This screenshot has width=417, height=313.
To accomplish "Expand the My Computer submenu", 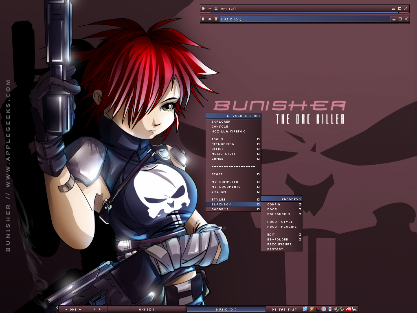I will coord(233,182).
